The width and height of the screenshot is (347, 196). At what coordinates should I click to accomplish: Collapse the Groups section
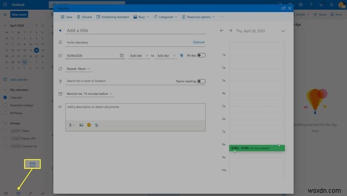[5, 123]
